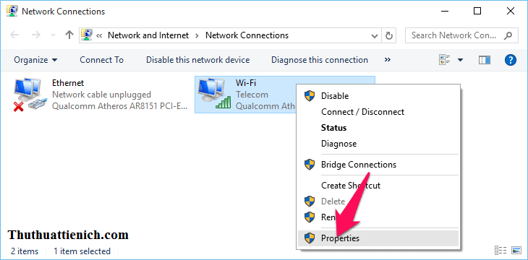
Task: Show more toolbar commands chevron
Action: (x=388, y=60)
